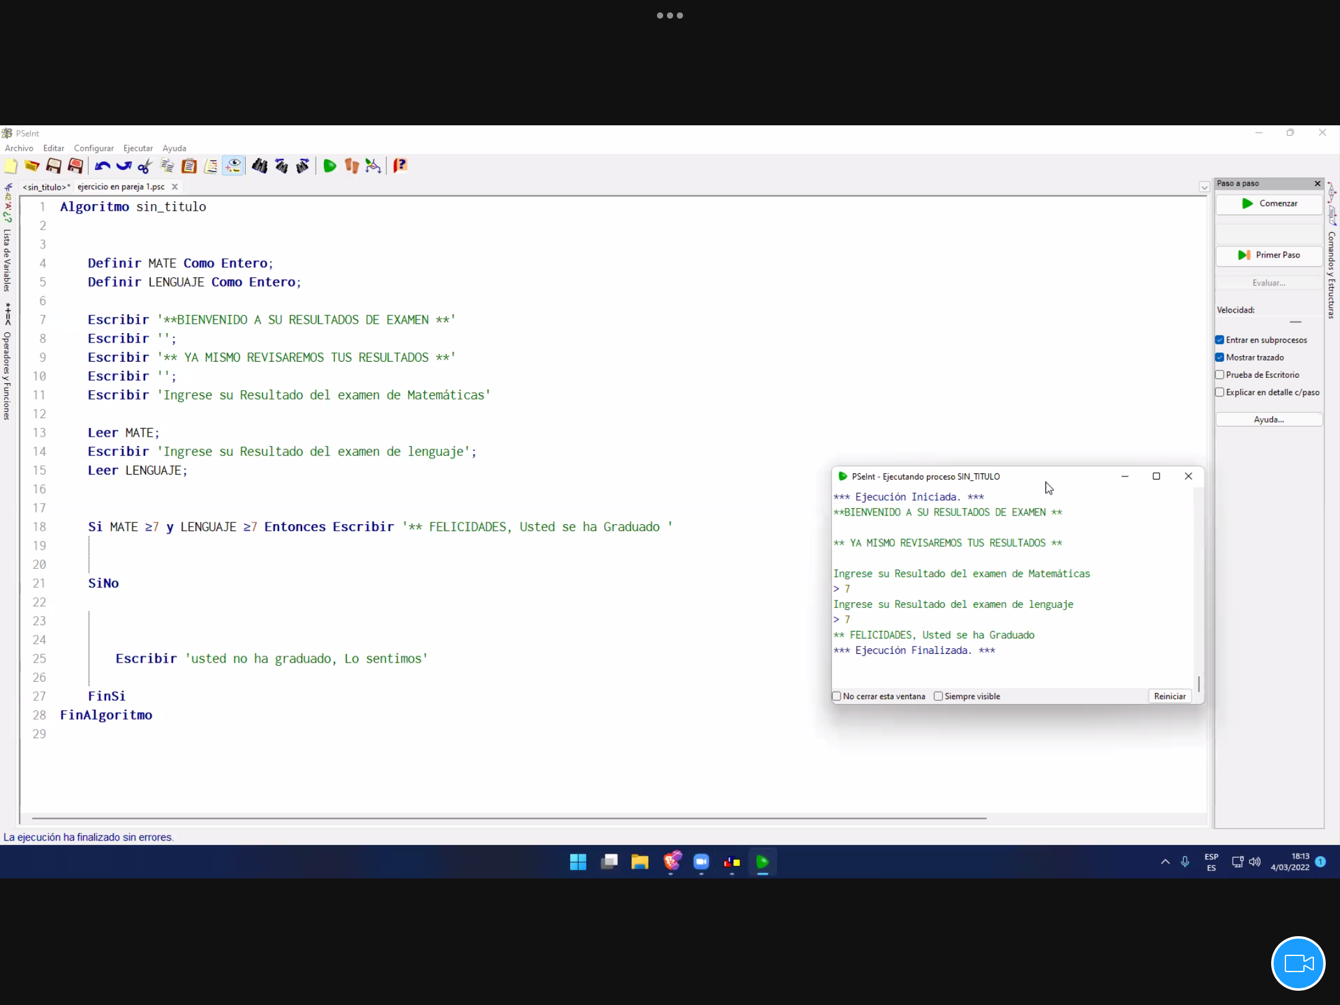Start step-by-step with the footprints icon

click(x=352, y=166)
